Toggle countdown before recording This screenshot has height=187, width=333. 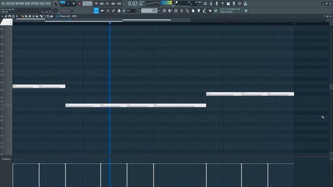coord(108,4)
